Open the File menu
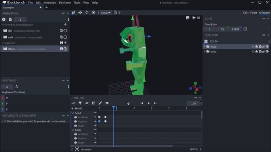This screenshot has height=152, width=271. click(30, 3)
